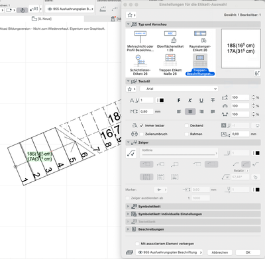The height and width of the screenshot is (259, 265).
Task: Click preview options icon below preview
Action: tap(257, 74)
